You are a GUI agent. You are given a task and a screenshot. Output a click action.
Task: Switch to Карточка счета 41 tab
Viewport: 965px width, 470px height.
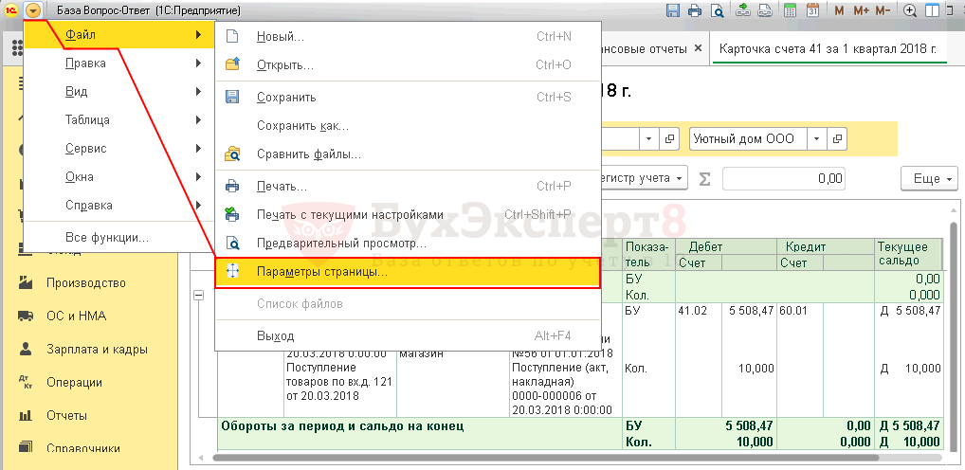(828, 49)
